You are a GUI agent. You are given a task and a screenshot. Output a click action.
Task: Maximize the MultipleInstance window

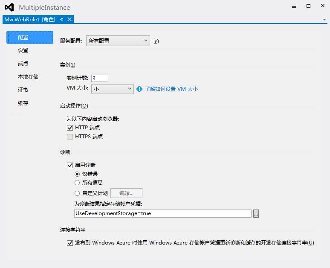(308, 6)
